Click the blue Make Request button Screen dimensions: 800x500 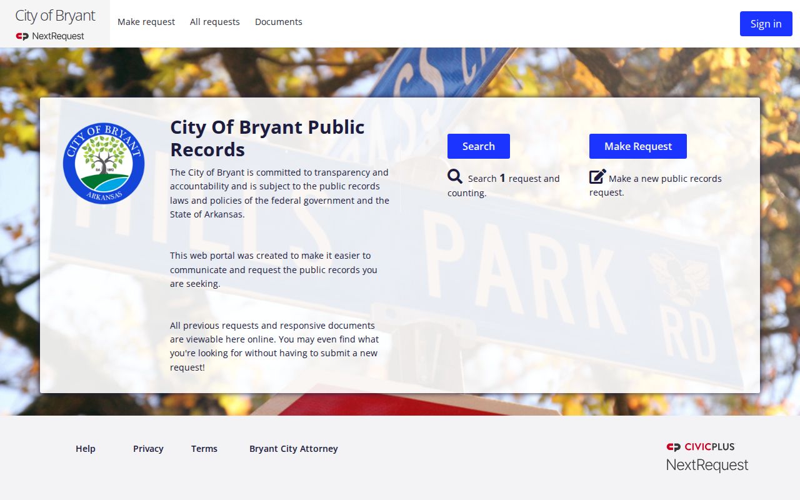tap(638, 146)
